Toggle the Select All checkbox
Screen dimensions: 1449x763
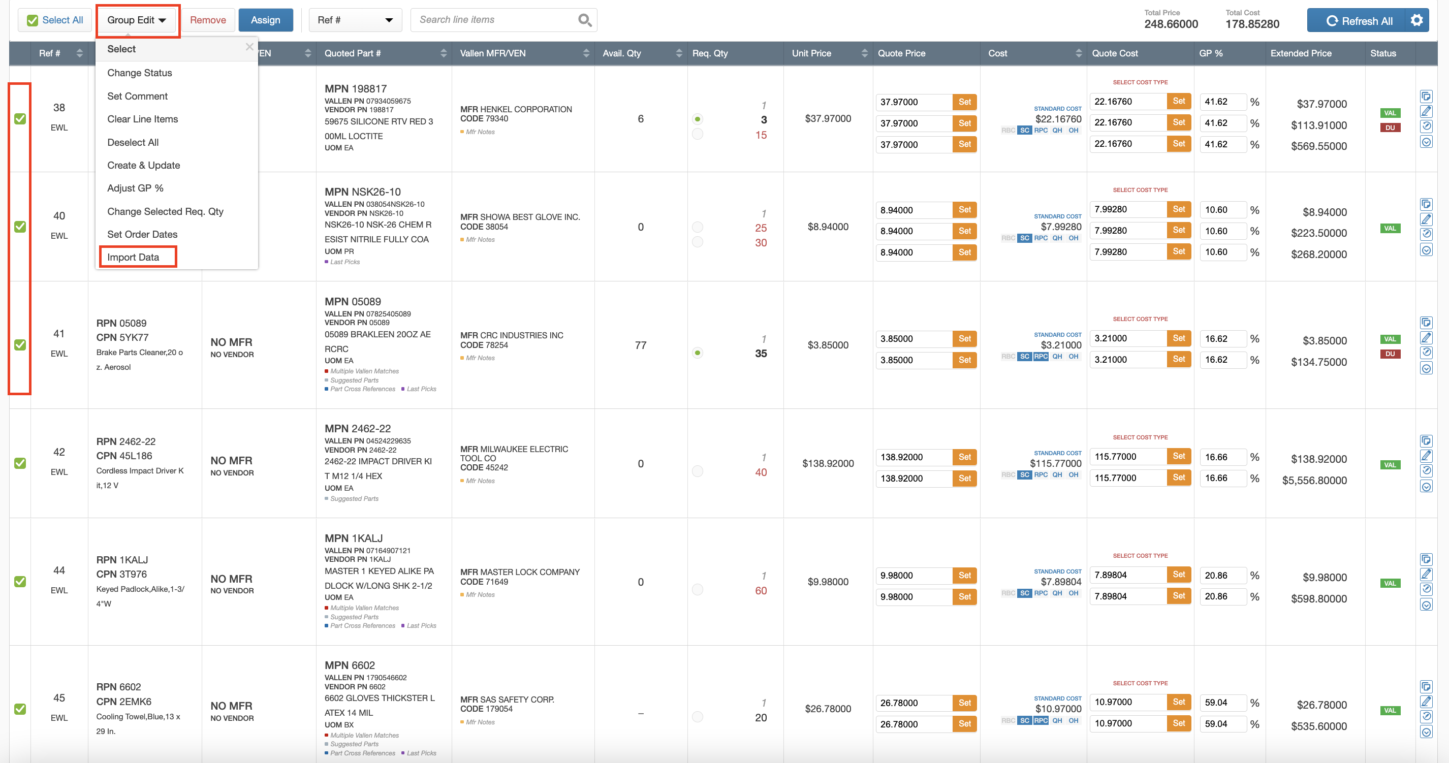(32, 20)
